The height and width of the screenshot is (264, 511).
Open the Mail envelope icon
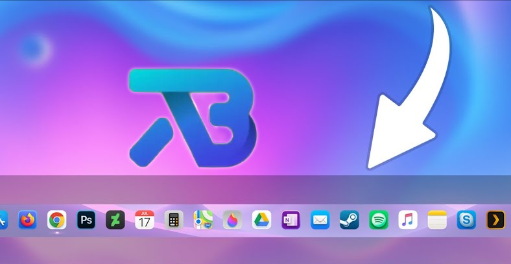tap(320, 220)
